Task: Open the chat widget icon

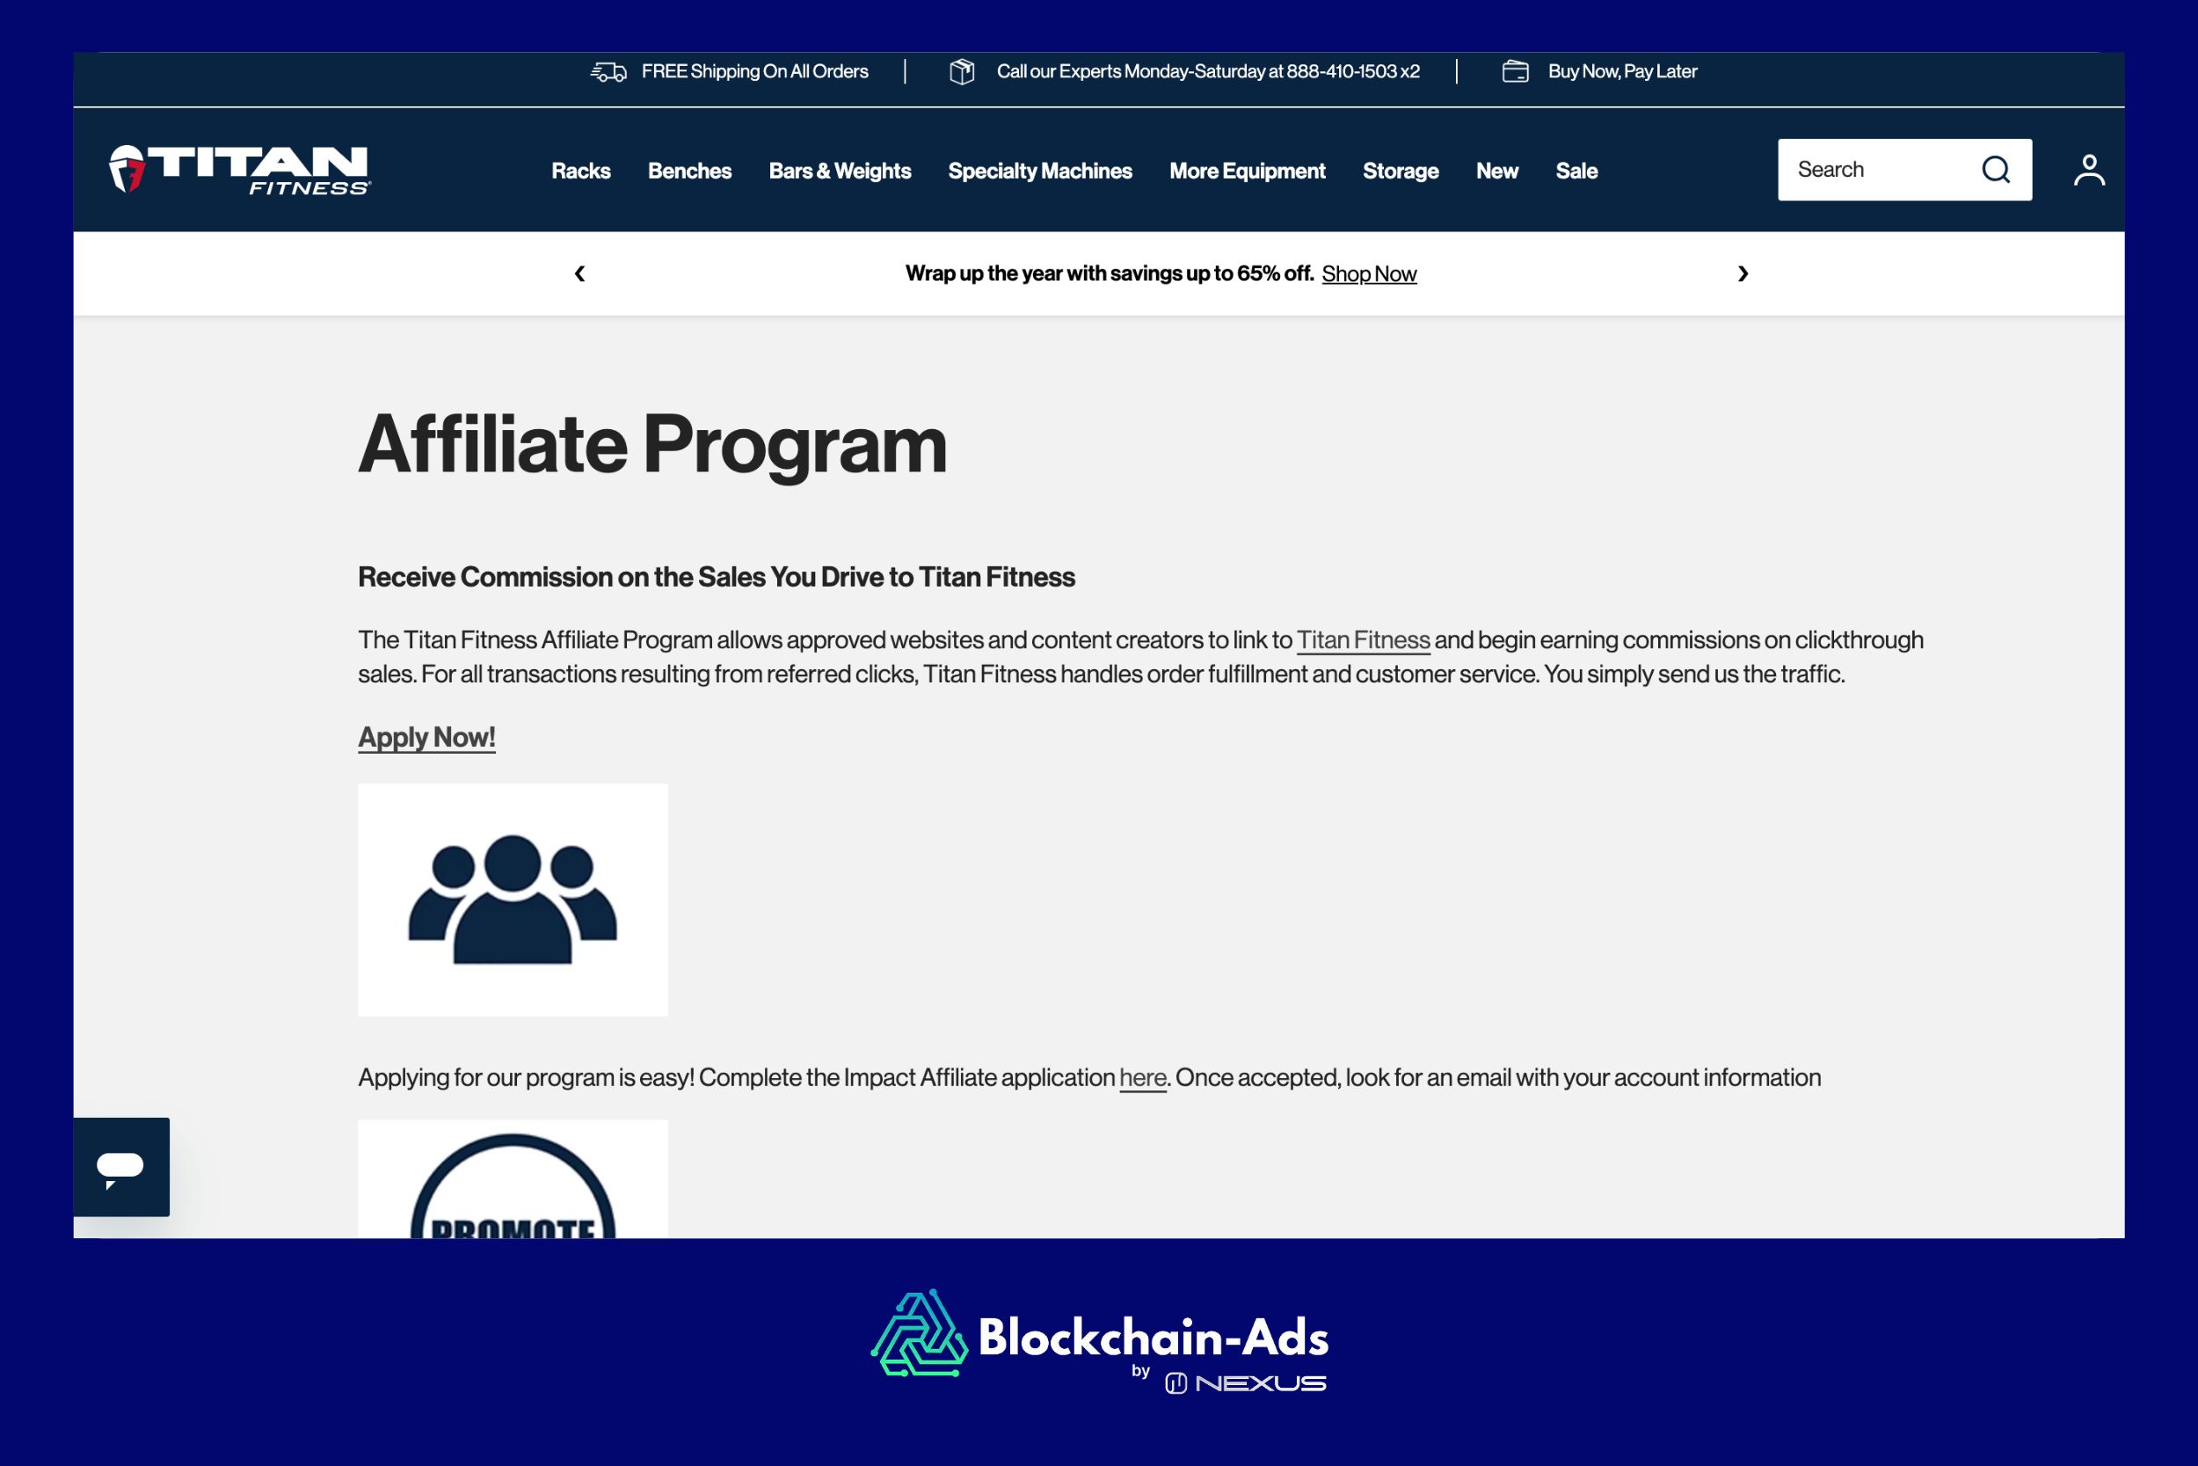Action: click(121, 1167)
